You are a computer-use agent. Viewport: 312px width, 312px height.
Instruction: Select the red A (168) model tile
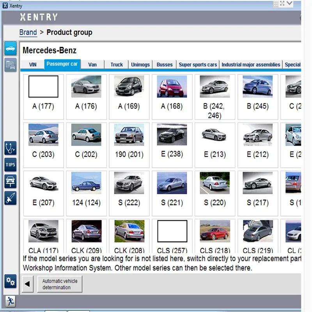172,97
